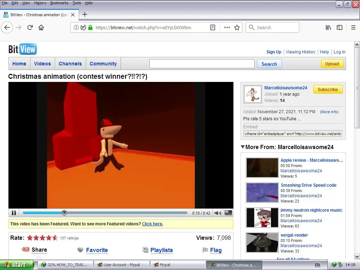Open the Windows start button

pos(17,265)
